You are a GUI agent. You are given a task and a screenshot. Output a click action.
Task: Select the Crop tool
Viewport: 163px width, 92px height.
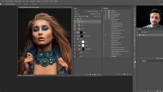tap(134, 18)
